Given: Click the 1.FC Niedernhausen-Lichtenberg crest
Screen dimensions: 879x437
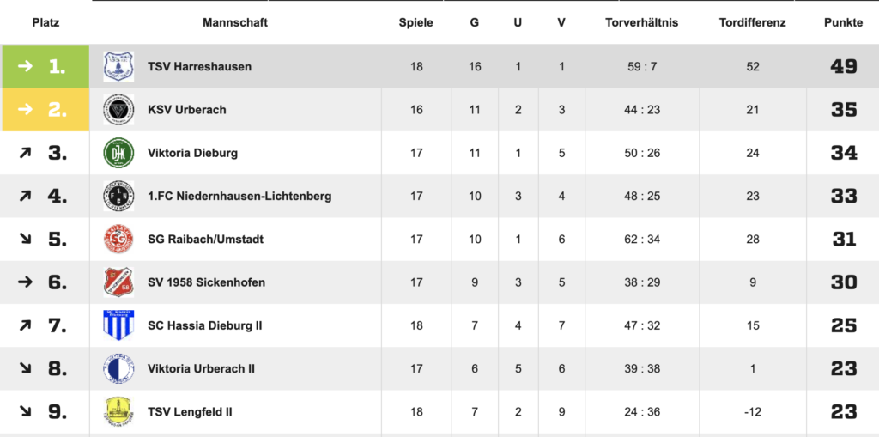Looking at the screenshot, I should pyautogui.click(x=118, y=196).
